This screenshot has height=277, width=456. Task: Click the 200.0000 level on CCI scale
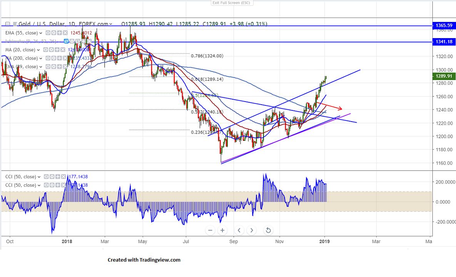(445, 182)
